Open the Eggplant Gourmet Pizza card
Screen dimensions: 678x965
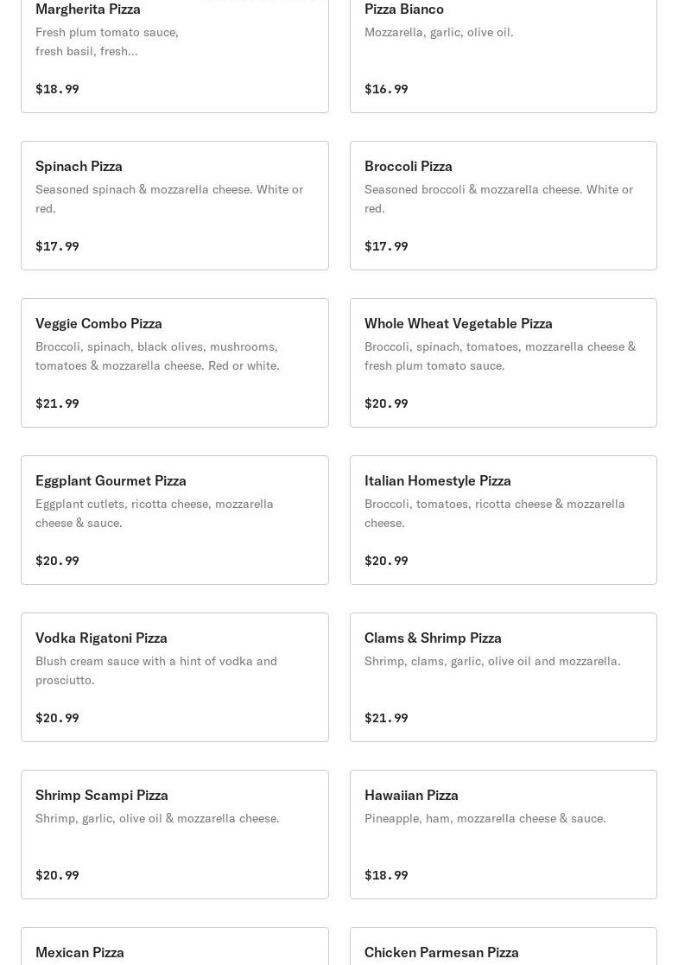[x=174, y=520]
